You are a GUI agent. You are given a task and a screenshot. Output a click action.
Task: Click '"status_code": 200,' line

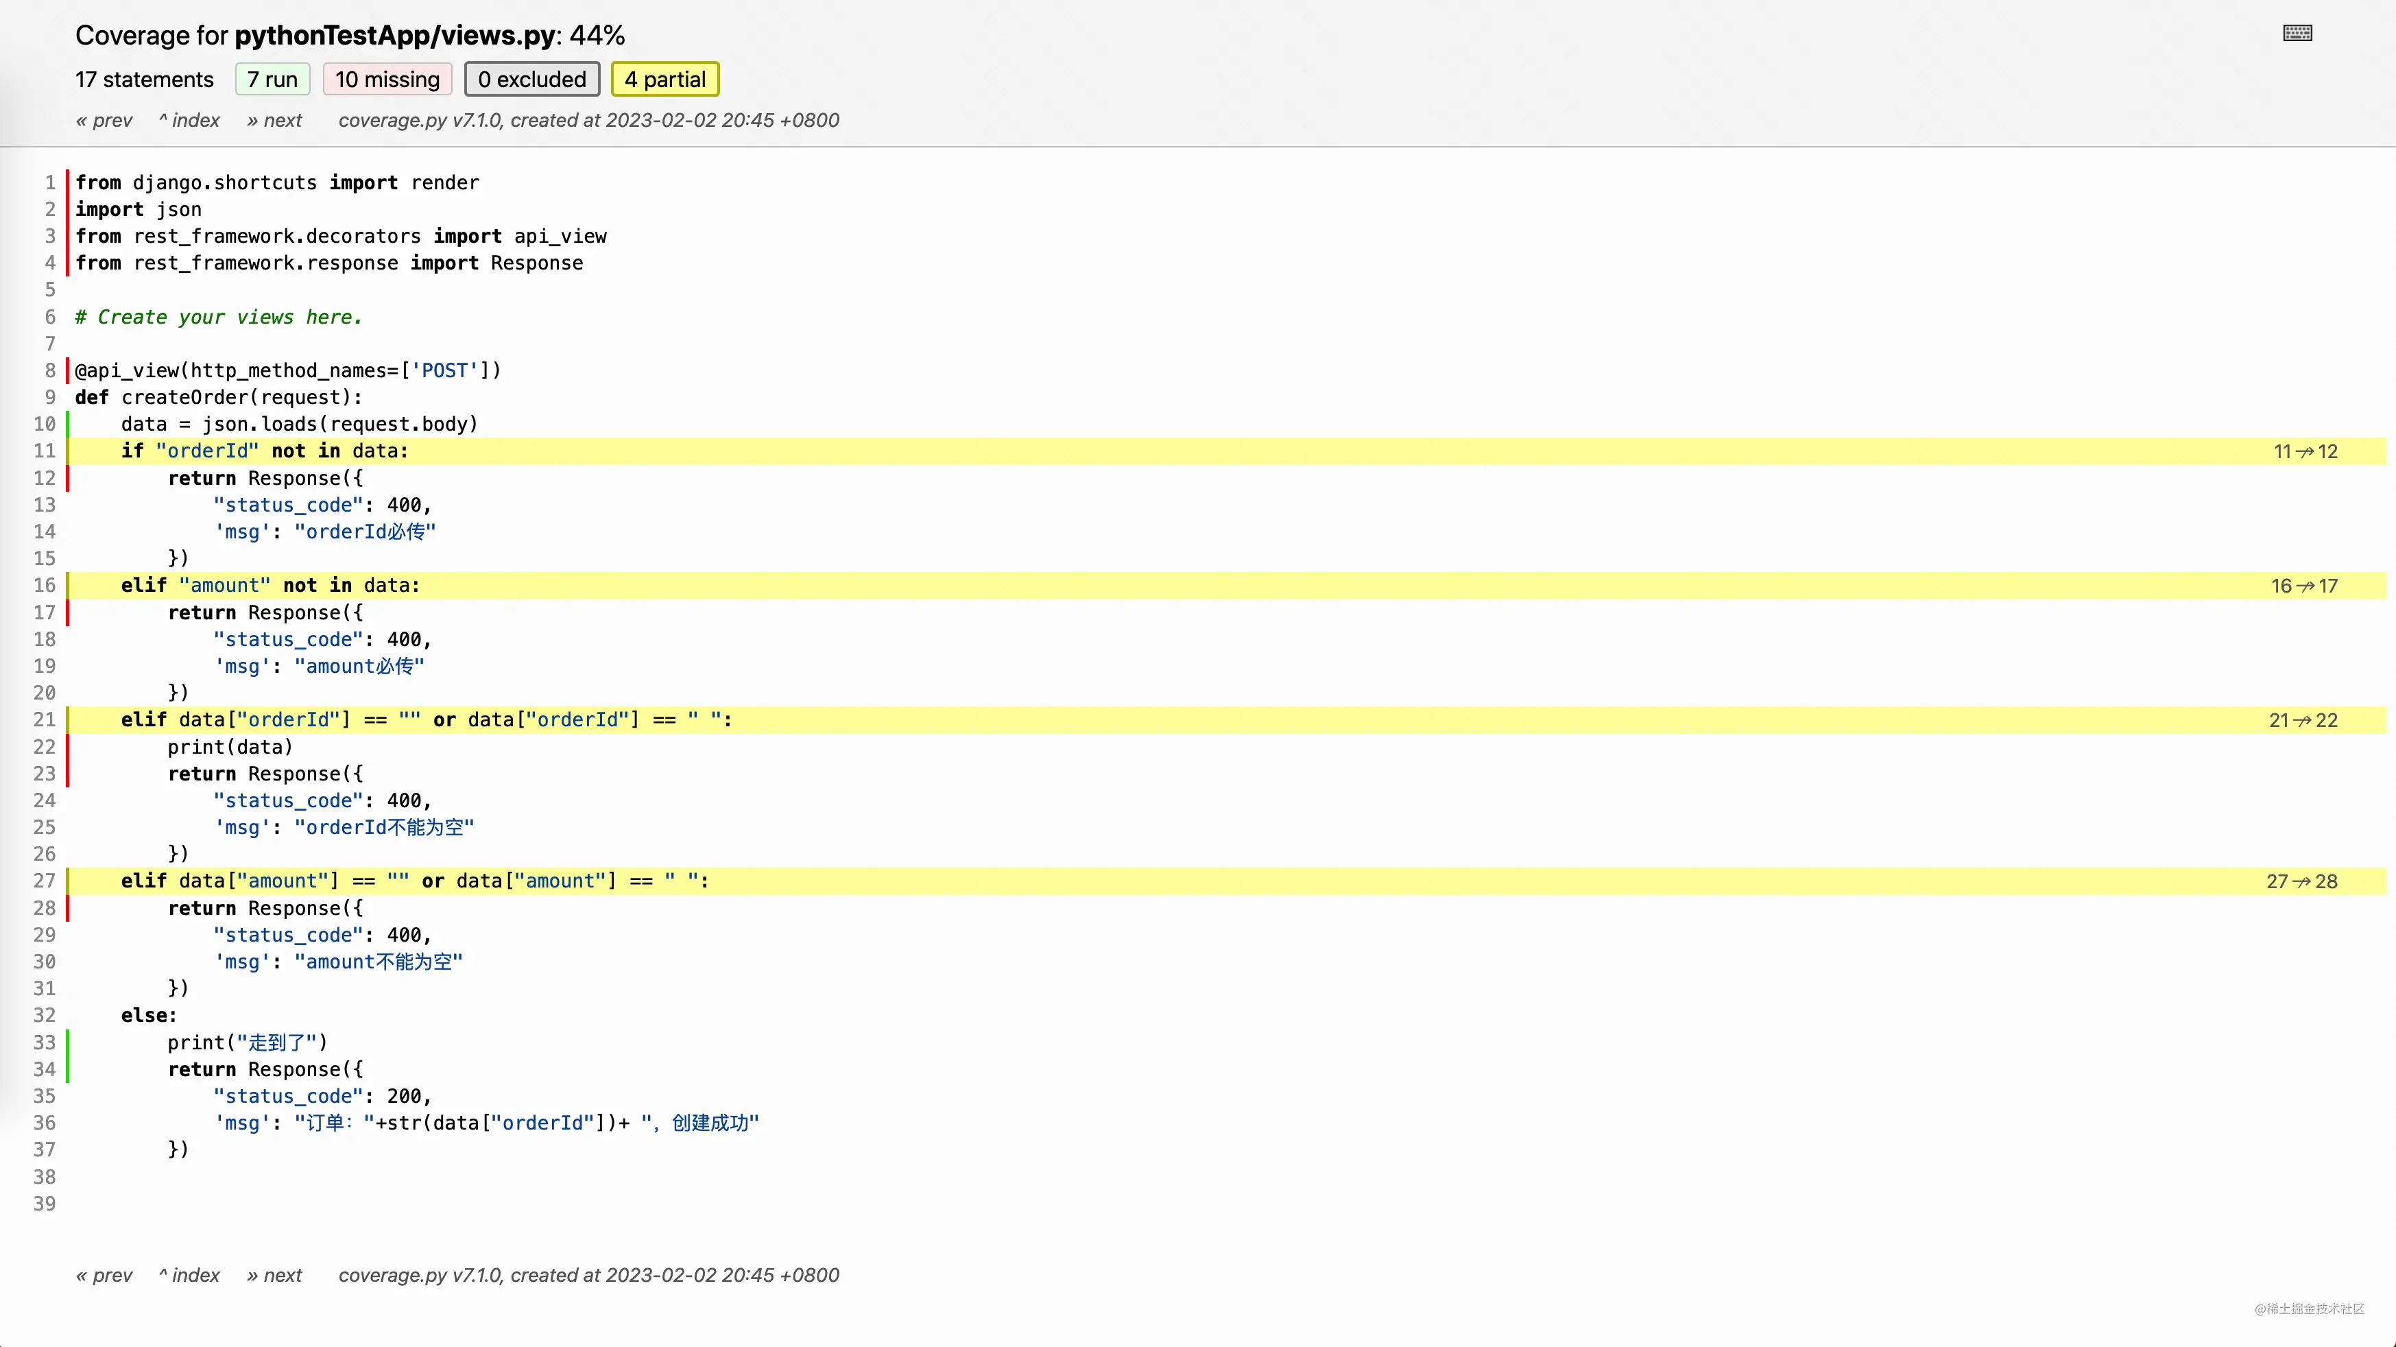pos(323,1097)
